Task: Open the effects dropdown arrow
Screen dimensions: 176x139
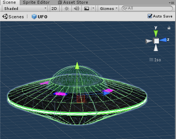Action: (93, 8)
